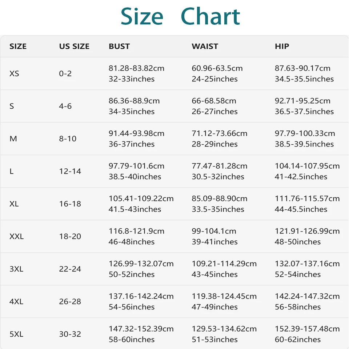
Task: Click the WAIST column header
Action: click(x=205, y=46)
